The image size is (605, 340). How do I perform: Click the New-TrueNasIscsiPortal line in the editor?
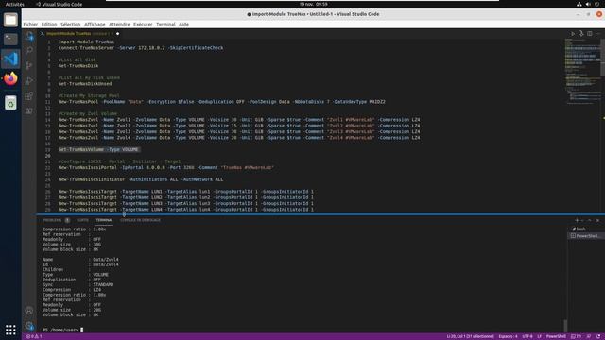pyautogui.click(x=166, y=168)
